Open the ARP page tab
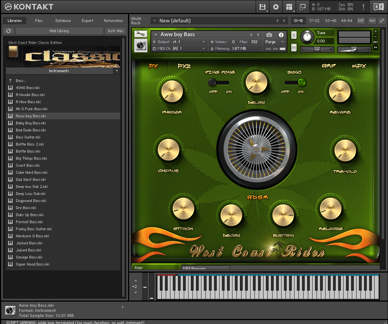 point(329,66)
